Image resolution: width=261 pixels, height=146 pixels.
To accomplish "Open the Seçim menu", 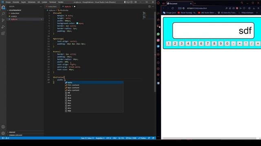I will (x=23, y=2).
